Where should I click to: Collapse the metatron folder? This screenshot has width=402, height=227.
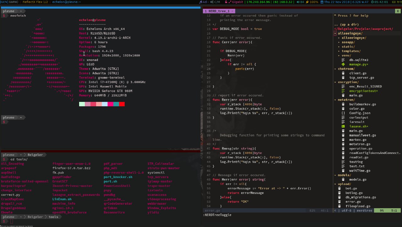pyautogui.click(x=335, y=100)
